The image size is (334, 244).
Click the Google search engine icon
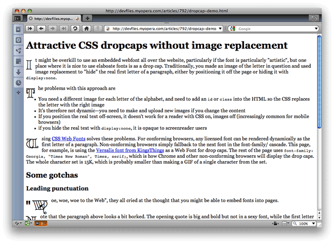(233, 29)
